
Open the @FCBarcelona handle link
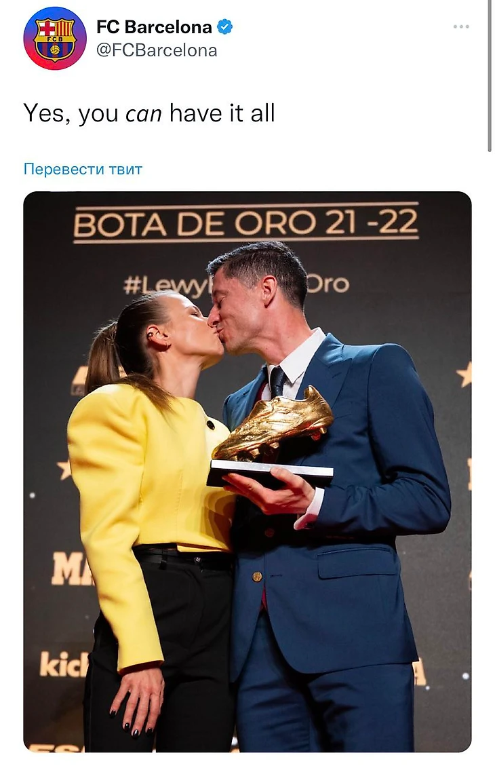157,50
